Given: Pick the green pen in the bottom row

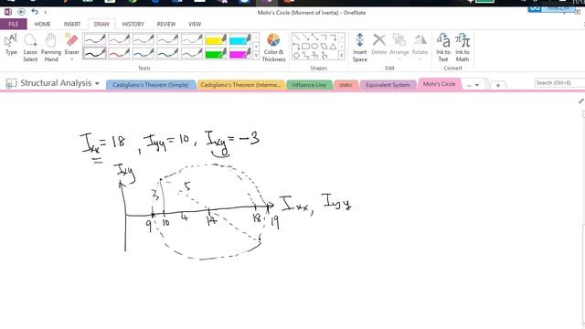Looking at the screenshot, I should [x=167, y=53].
